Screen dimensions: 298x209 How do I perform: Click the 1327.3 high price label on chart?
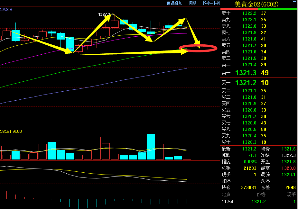tap(104, 14)
